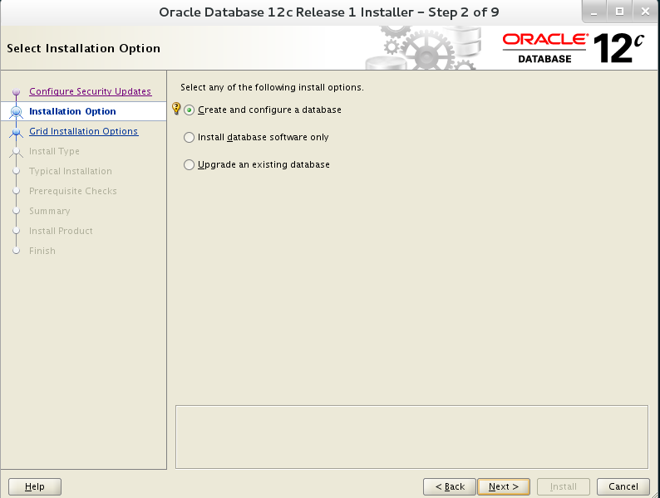Screen dimensions: 660x498
Task: Minimize the installer window
Action: tap(594, 12)
